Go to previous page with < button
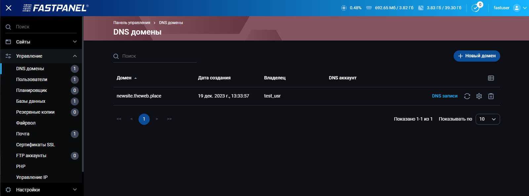This screenshot has height=196, width=529. click(x=132, y=119)
